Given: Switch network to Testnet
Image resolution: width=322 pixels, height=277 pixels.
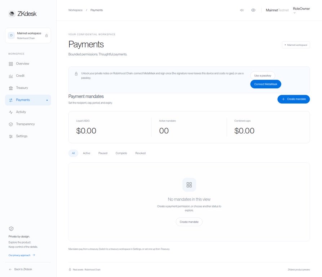Looking at the screenshot, I should point(283,10).
